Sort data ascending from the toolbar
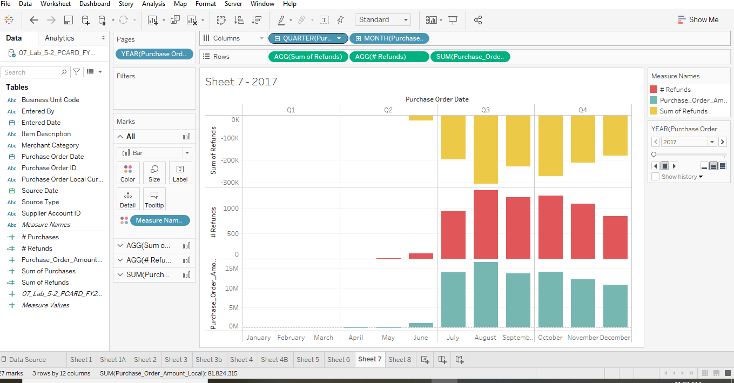 [x=238, y=19]
